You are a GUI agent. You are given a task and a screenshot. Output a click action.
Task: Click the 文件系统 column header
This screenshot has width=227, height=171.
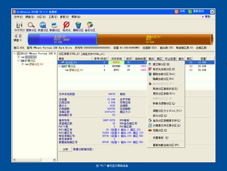[x=116, y=59]
